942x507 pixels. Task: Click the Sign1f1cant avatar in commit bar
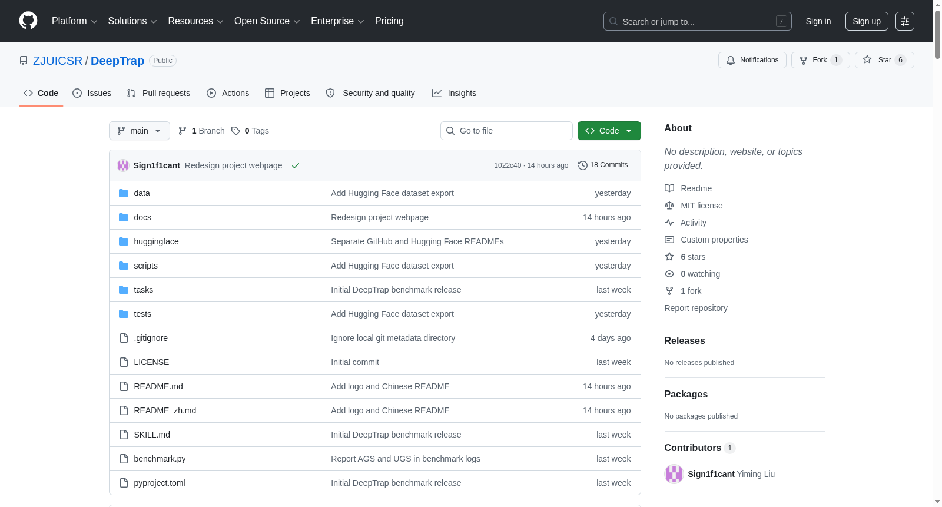click(x=123, y=165)
